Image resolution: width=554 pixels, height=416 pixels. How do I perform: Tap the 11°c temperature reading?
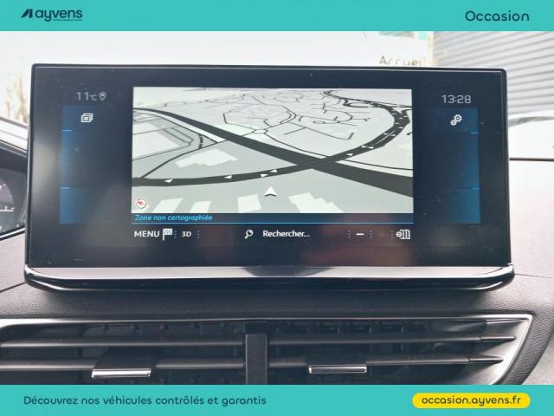(x=87, y=96)
